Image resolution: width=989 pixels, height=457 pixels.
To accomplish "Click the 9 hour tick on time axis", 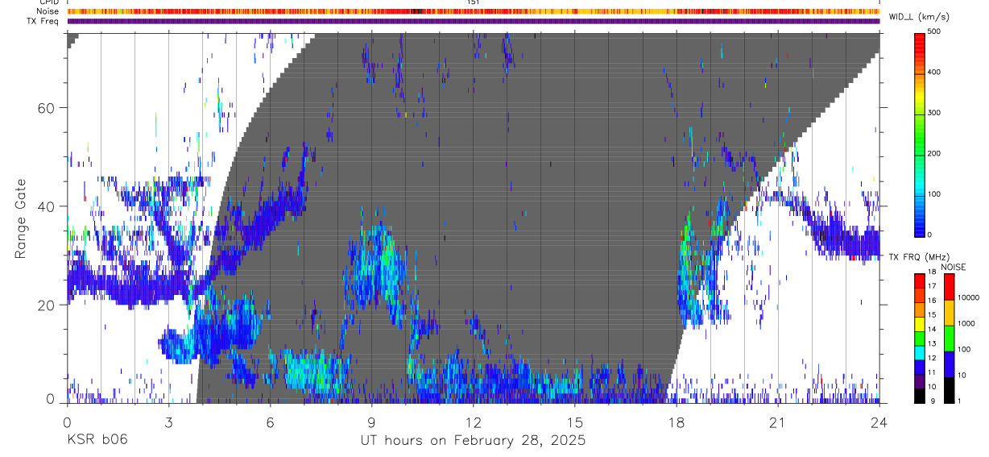I will 371,422.
